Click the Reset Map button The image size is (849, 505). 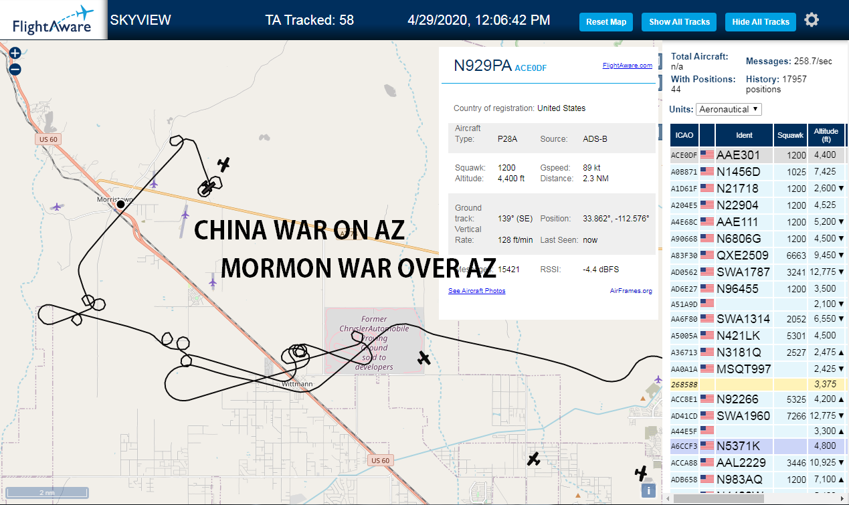[x=606, y=22]
